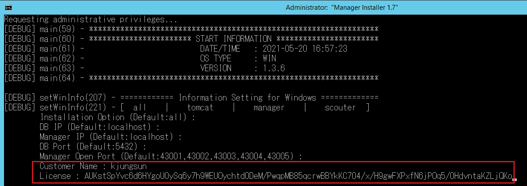Screen dimensions: 527x186
Task: Click the DB Port (Default:5432) prompt line
Action: pos(93,146)
